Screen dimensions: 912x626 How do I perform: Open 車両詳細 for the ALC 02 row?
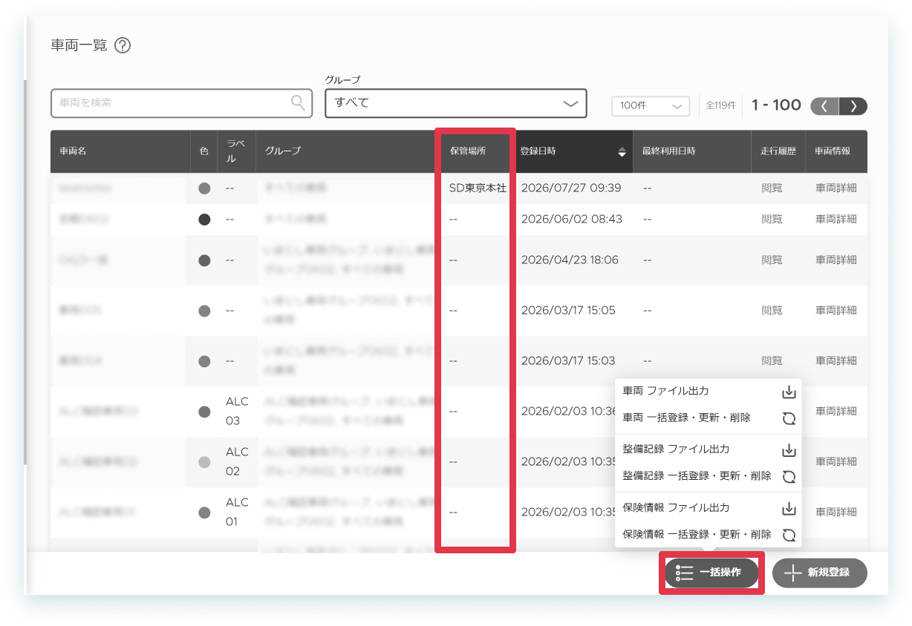tap(836, 462)
